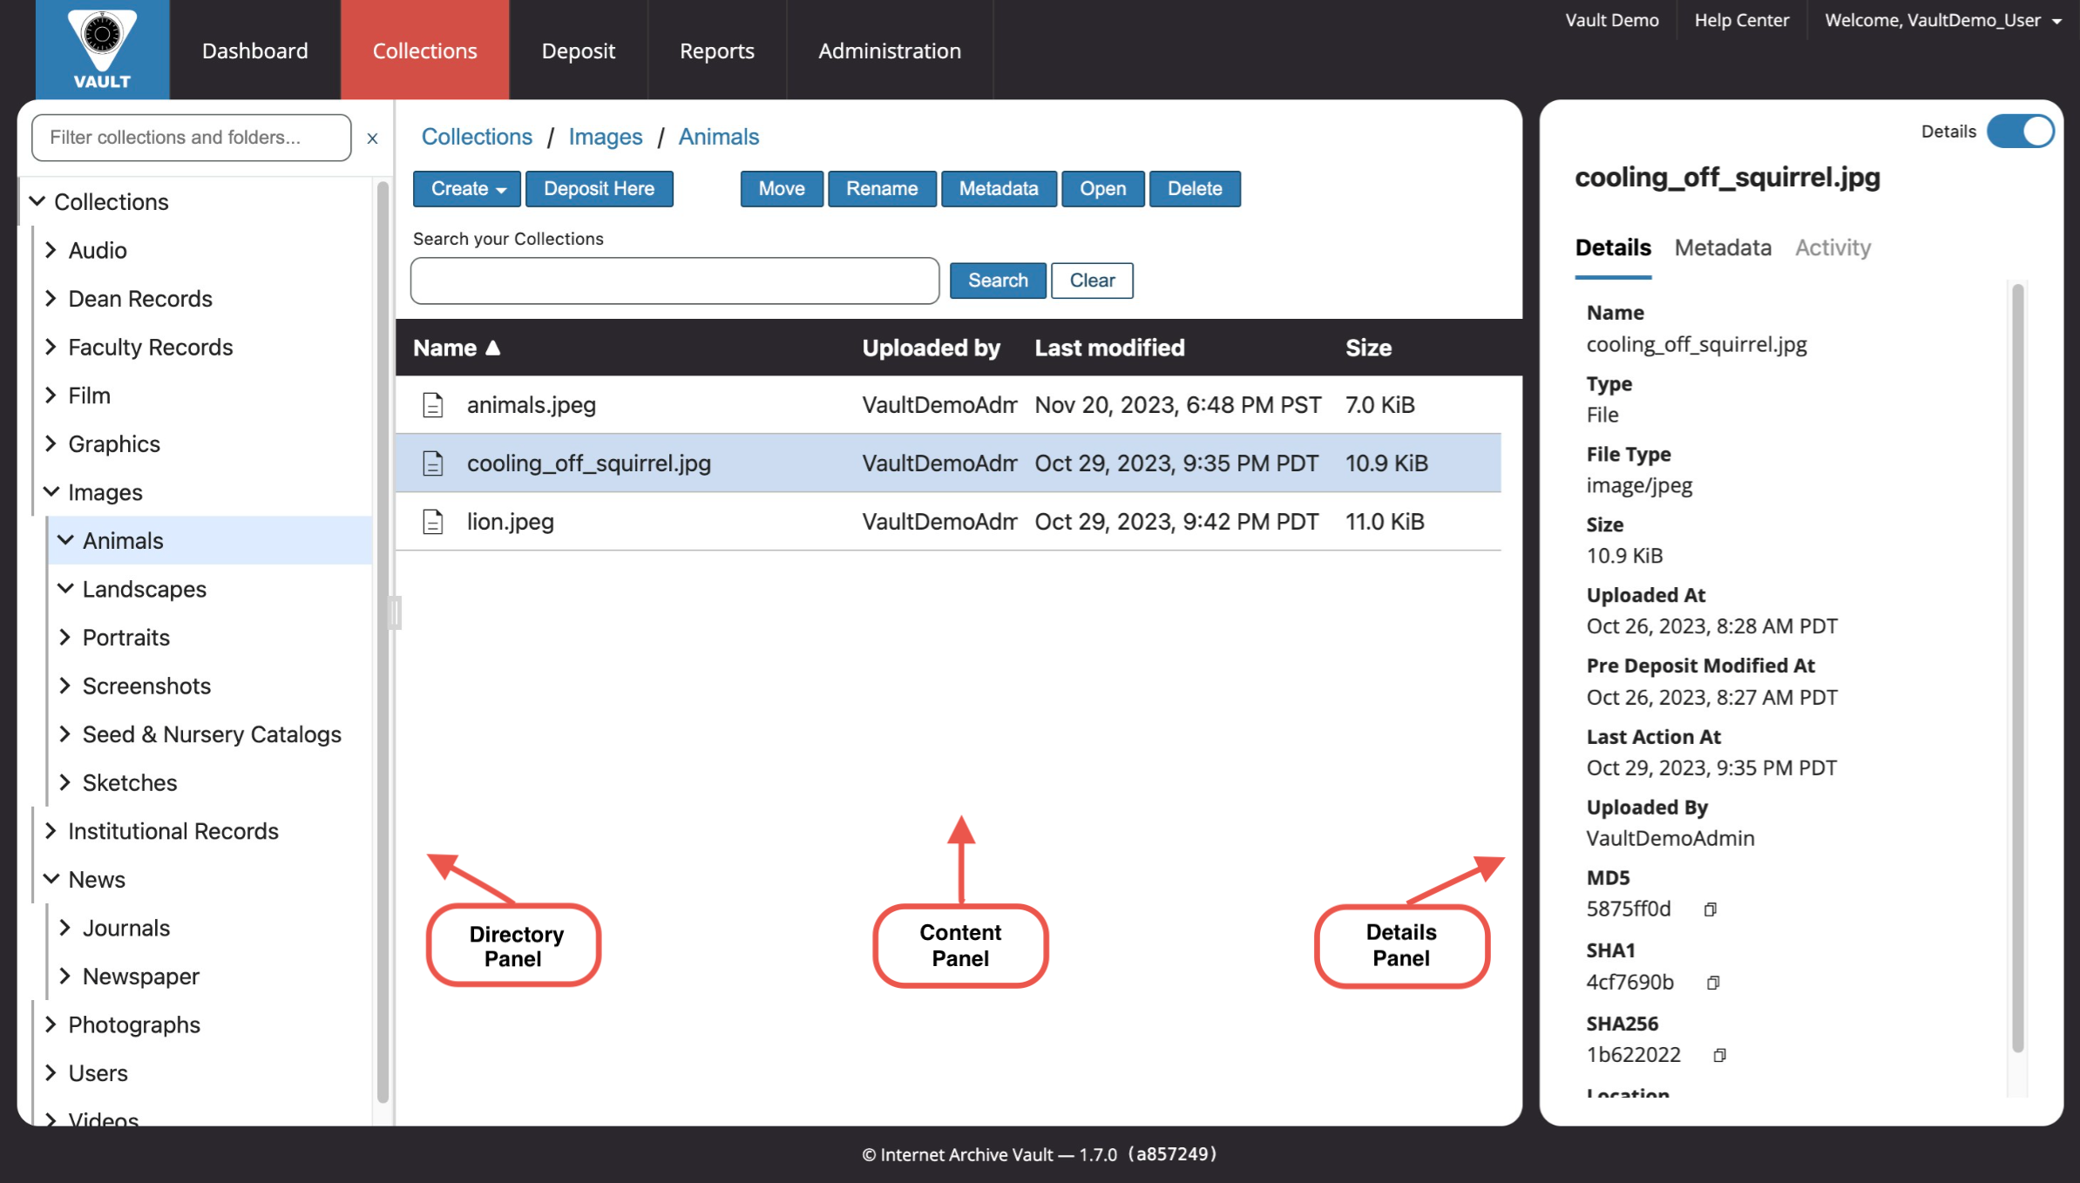
Task: Expand the Audio collection
Action: click(x=51, y=250)
